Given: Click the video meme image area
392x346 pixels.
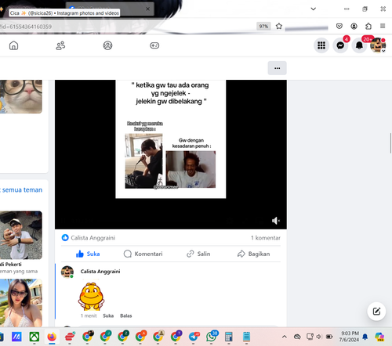Looking at the screenshot, I should (x=171, y=139).
